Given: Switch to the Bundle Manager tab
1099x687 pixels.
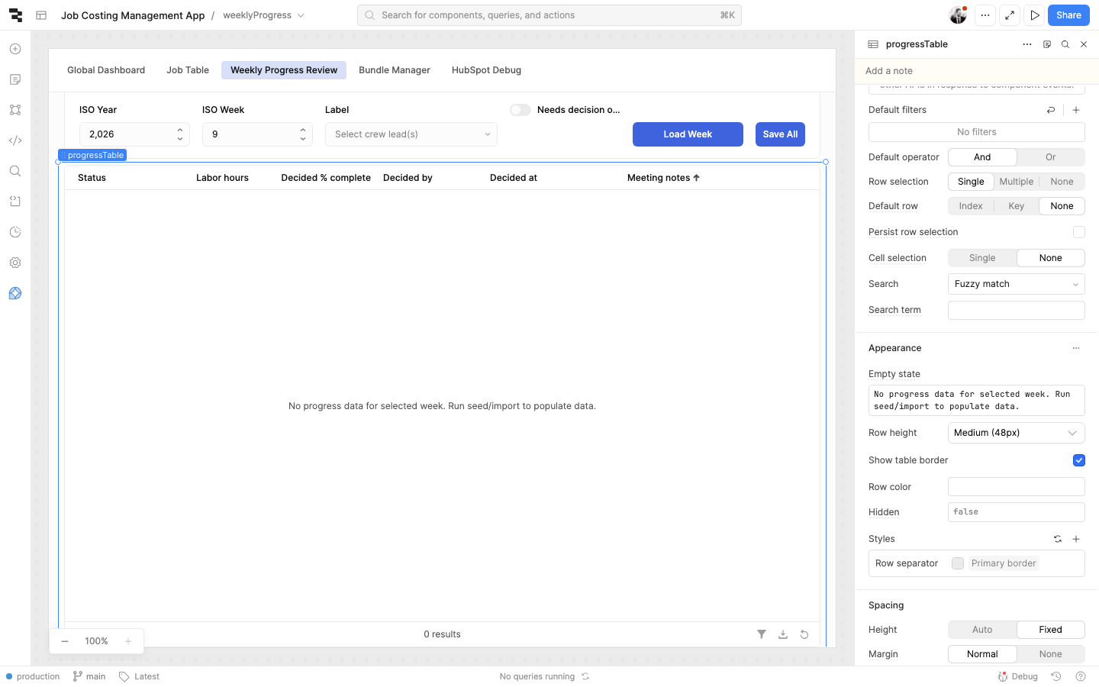Looking at the screenshot, I should 394,70.
